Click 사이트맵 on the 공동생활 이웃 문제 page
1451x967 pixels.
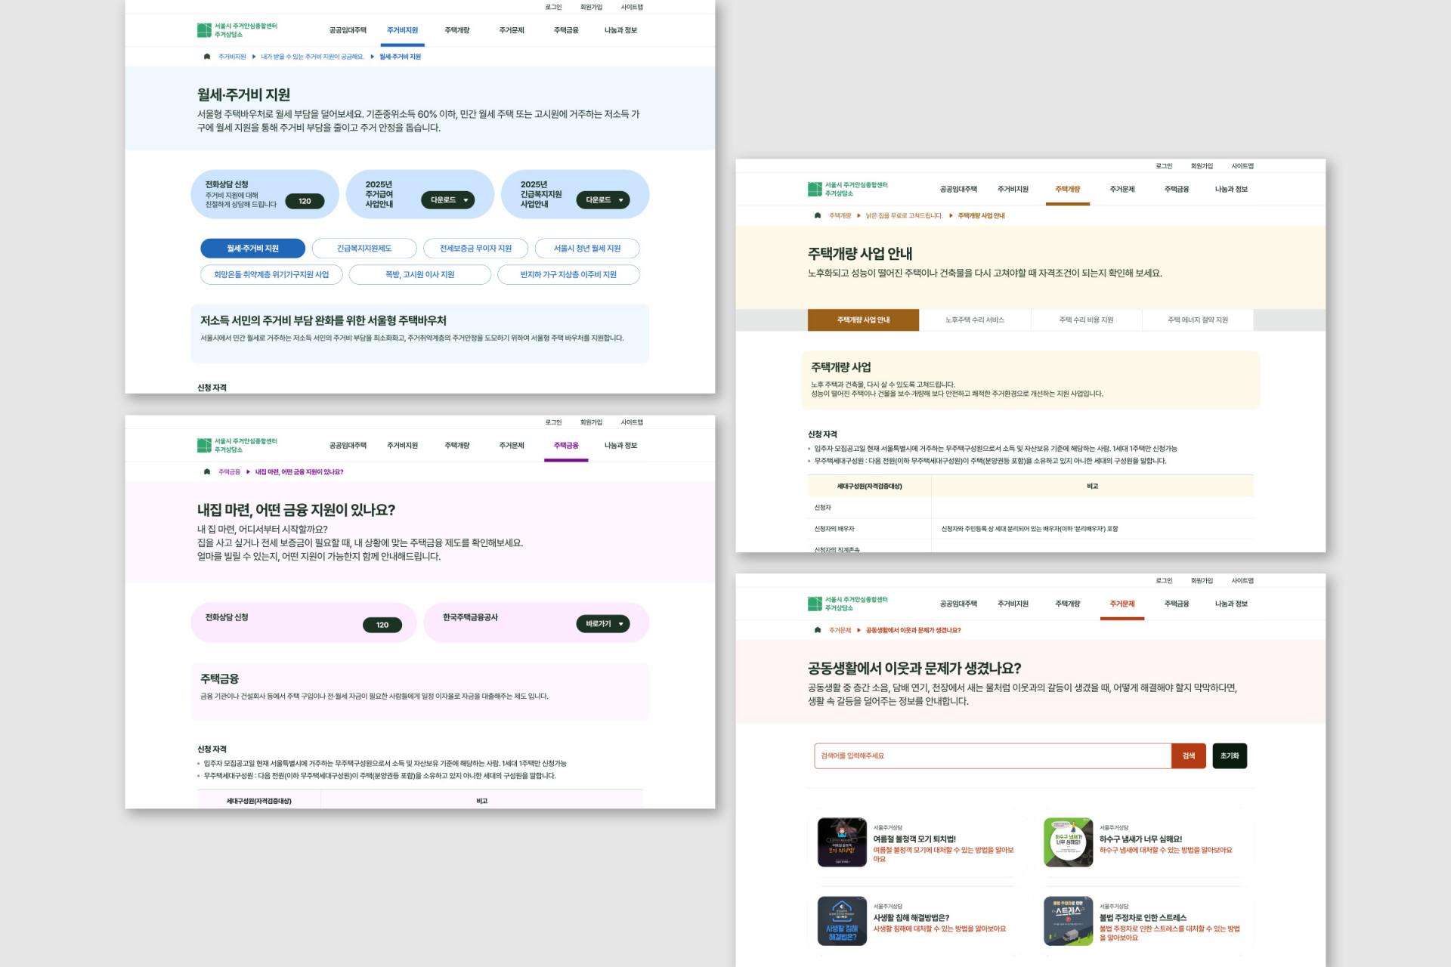pyautogui.click(x=1242, y=581)
